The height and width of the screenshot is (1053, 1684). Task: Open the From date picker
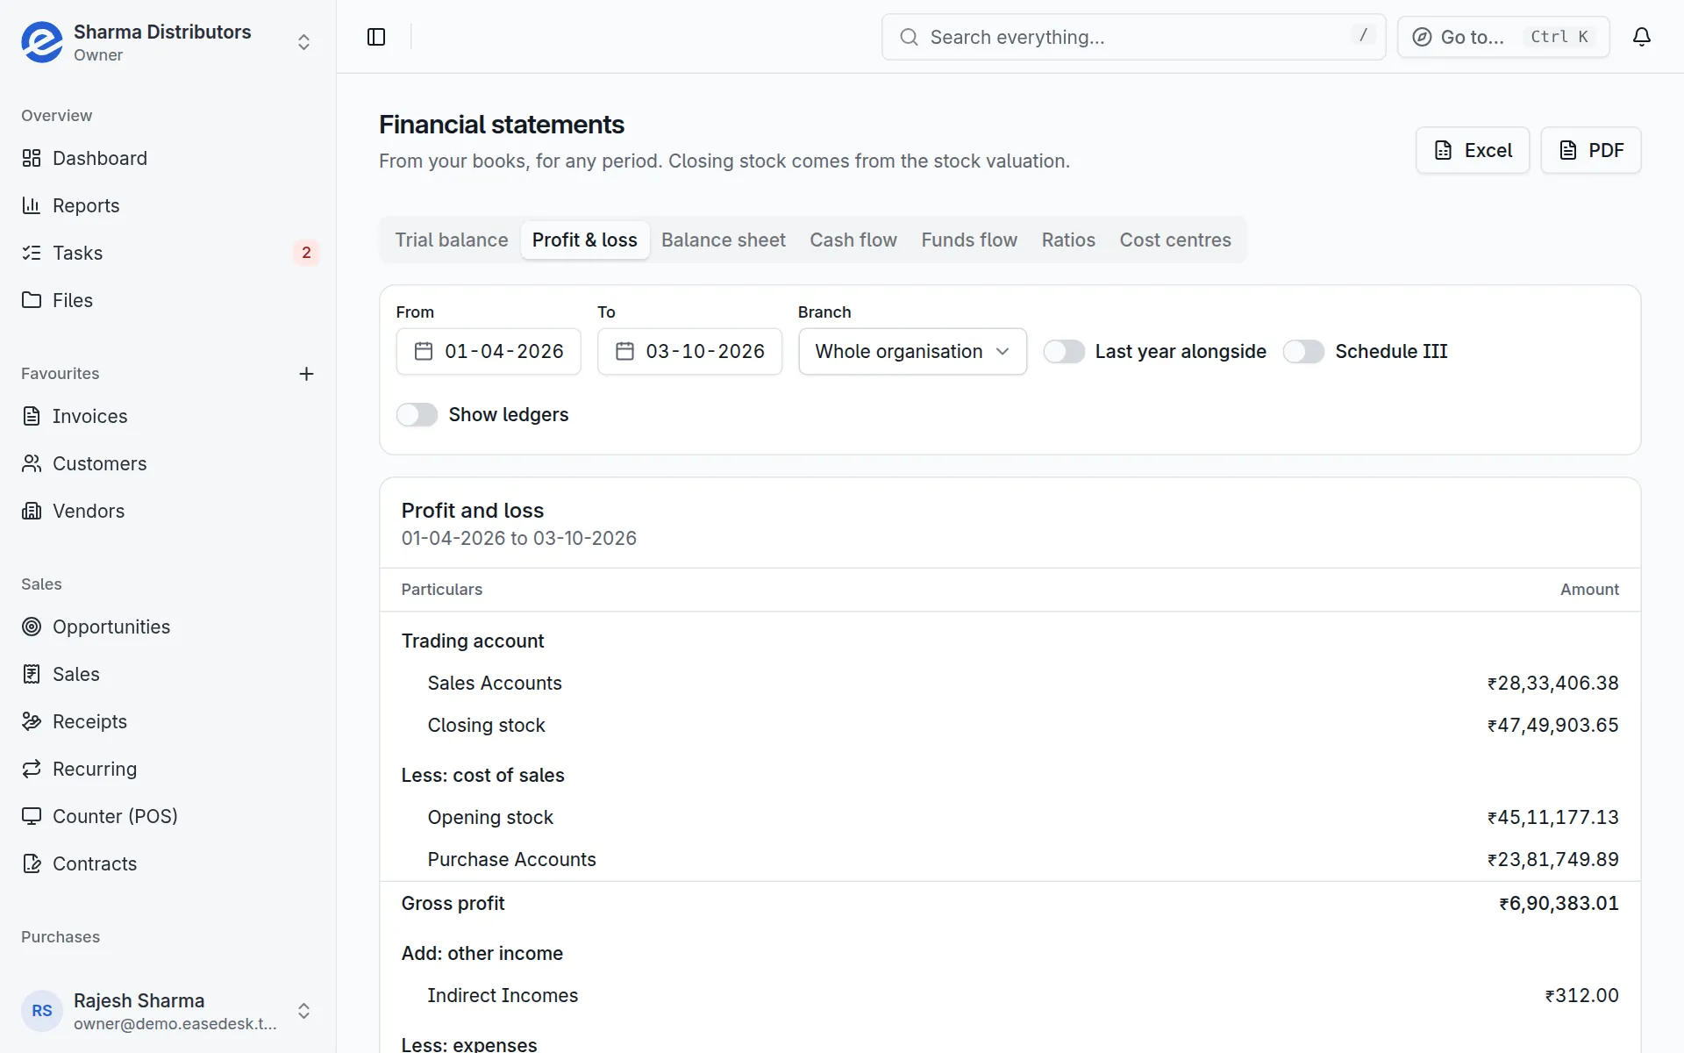(x=489, y=352)
